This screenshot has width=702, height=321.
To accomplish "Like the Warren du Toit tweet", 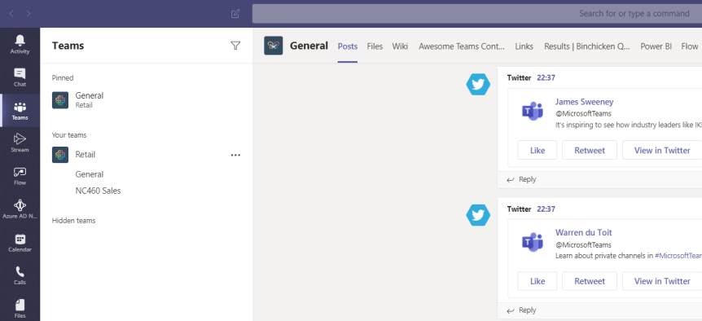I will pyautogui.click(x=537, y=281).
